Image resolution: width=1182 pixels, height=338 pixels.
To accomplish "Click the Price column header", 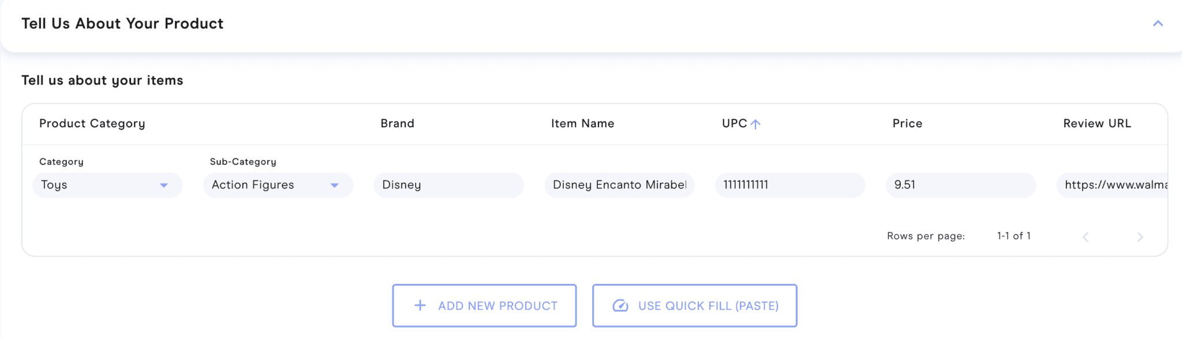I will point(907,123).
